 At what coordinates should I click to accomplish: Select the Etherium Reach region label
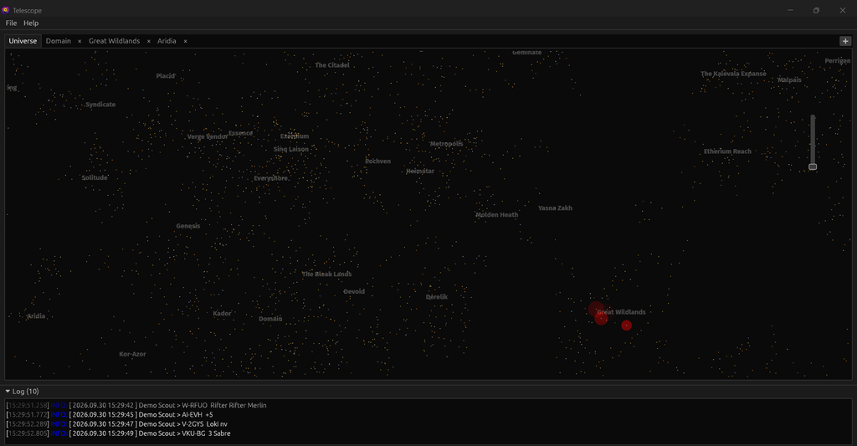point(727,151)
